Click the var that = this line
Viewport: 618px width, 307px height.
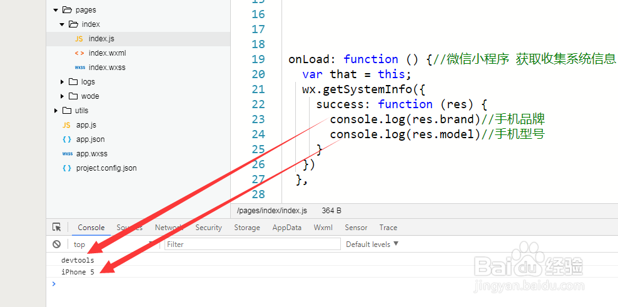tap(357, 74)
